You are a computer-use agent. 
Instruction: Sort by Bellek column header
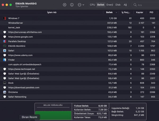coord(109,12)
